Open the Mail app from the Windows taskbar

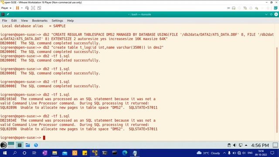(65, 153)
